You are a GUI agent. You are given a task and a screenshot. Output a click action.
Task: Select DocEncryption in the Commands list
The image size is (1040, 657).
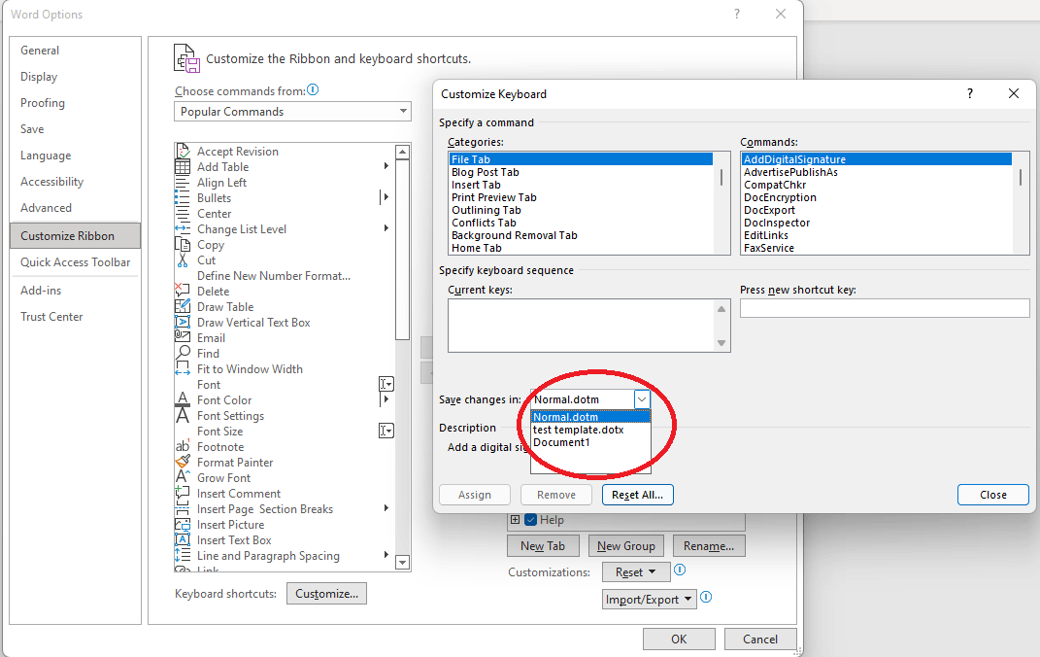(876, 197)
